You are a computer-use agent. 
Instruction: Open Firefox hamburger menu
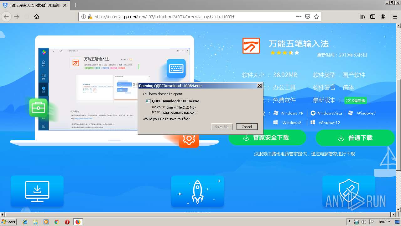[395, 17]
